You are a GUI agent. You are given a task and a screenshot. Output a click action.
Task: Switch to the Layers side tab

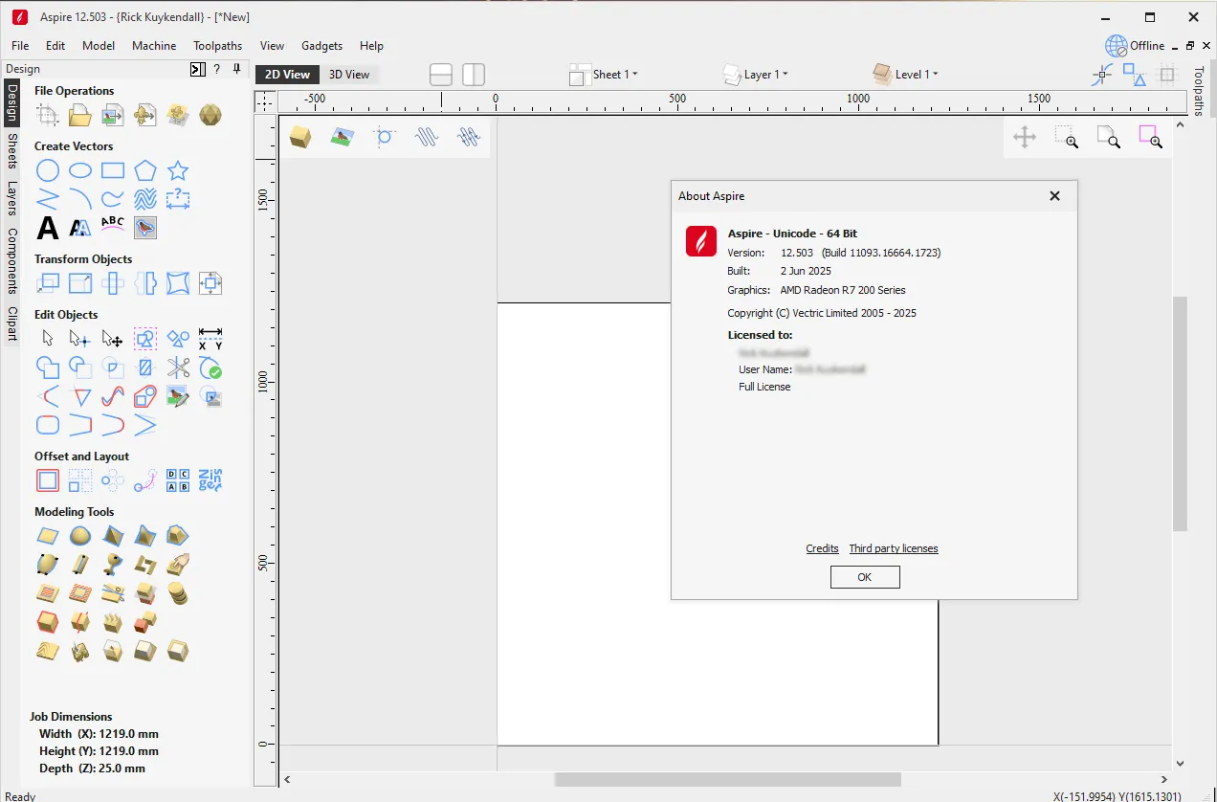pyautogui.click(x=12, y=198)
